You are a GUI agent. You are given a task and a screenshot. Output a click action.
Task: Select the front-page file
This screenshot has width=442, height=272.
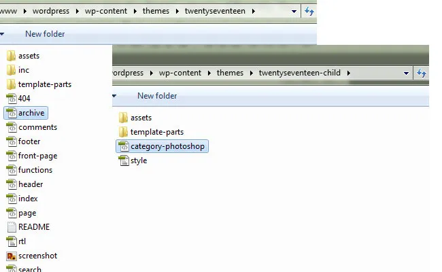pos(37,156)
